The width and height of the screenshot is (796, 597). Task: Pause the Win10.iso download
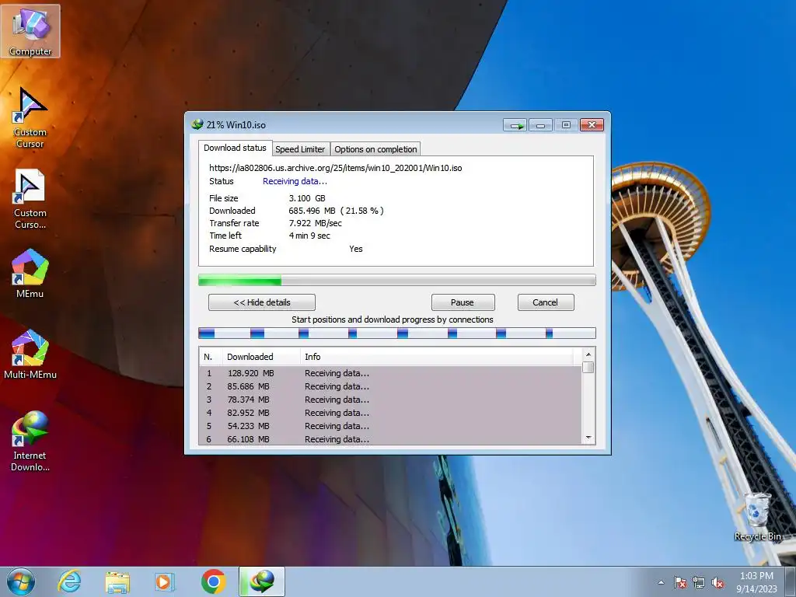coord(463,302)
